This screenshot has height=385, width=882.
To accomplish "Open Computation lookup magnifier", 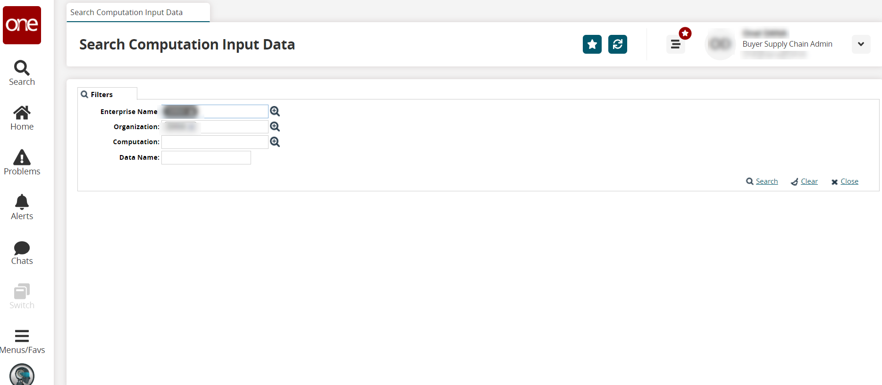I will (x=275, y=142).
